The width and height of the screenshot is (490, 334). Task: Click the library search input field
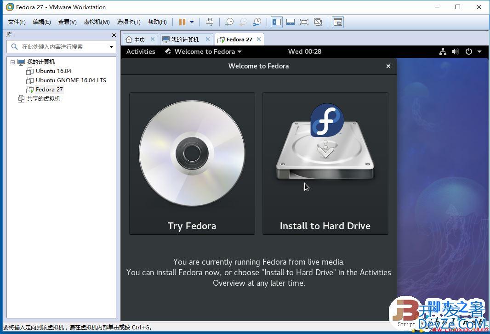point(61,47)
